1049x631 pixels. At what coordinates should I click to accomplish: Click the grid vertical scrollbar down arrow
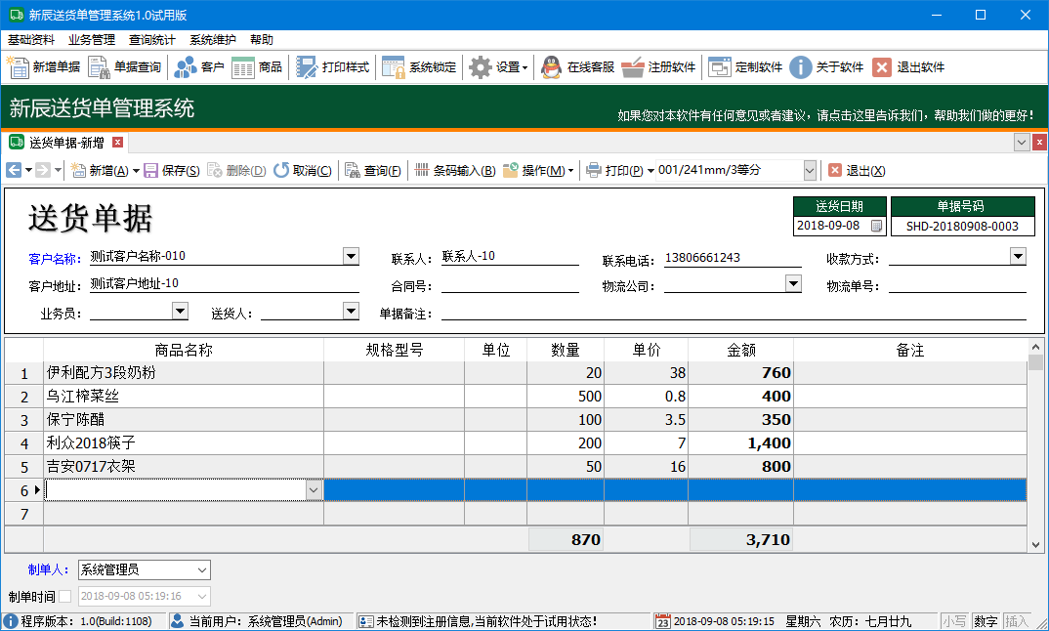click(1035, 545)
